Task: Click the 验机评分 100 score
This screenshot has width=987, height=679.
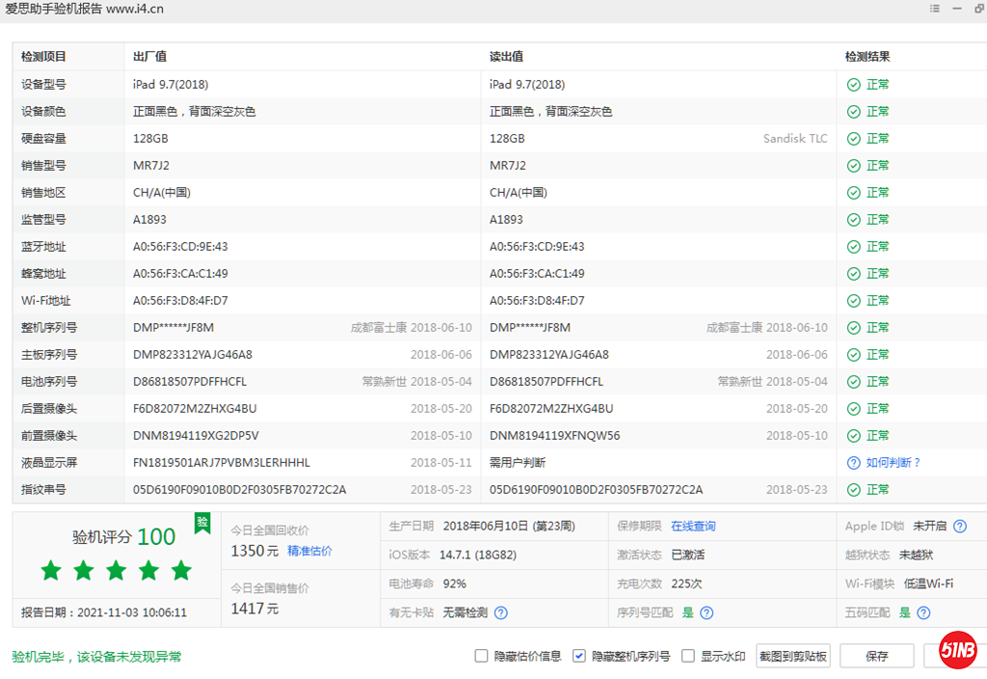Action: (124, 536)
